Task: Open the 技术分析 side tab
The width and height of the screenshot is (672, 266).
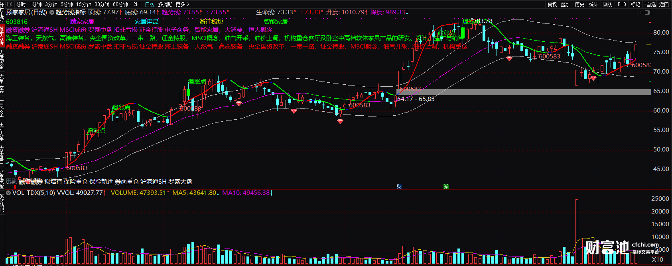Action: point(2,37)
